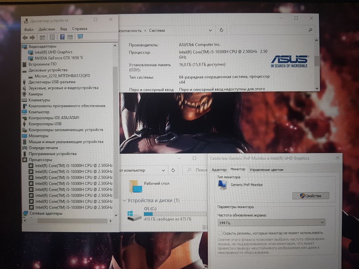Scan for hardware changes monitor icon
The height and width of the screenshot is (269, 359).
(x=80, y=36)
